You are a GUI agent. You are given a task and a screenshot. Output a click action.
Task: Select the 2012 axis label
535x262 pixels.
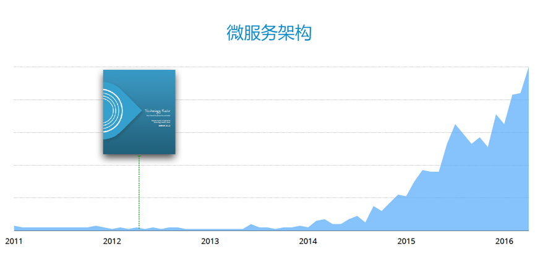pyautogui.click(x=112, y=241)
